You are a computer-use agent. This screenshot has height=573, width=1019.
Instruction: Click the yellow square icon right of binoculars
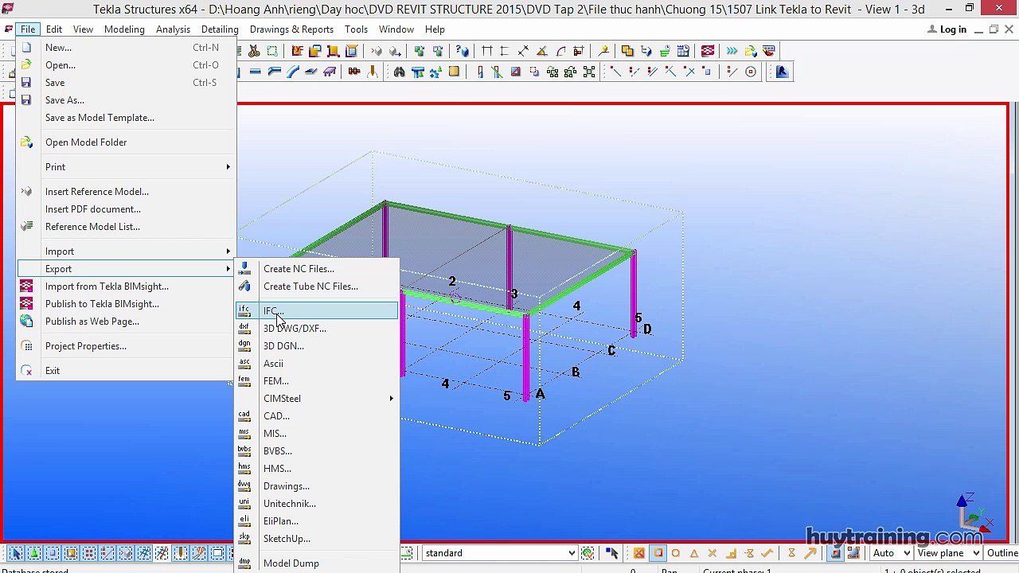[454, 72]
